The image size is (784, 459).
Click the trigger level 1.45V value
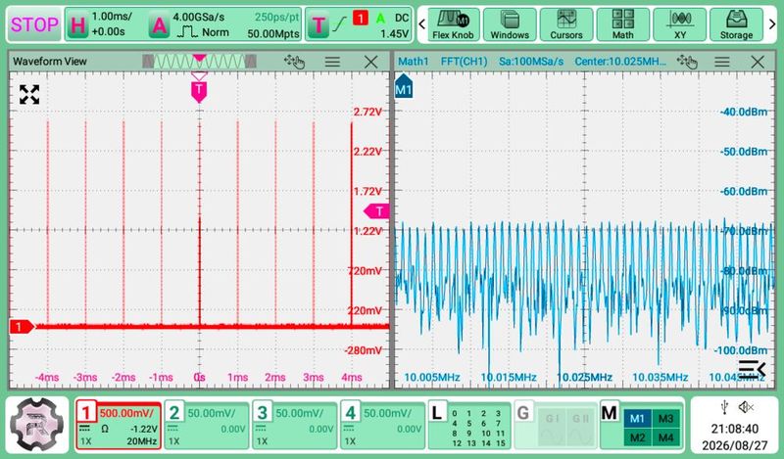(395, 34)
